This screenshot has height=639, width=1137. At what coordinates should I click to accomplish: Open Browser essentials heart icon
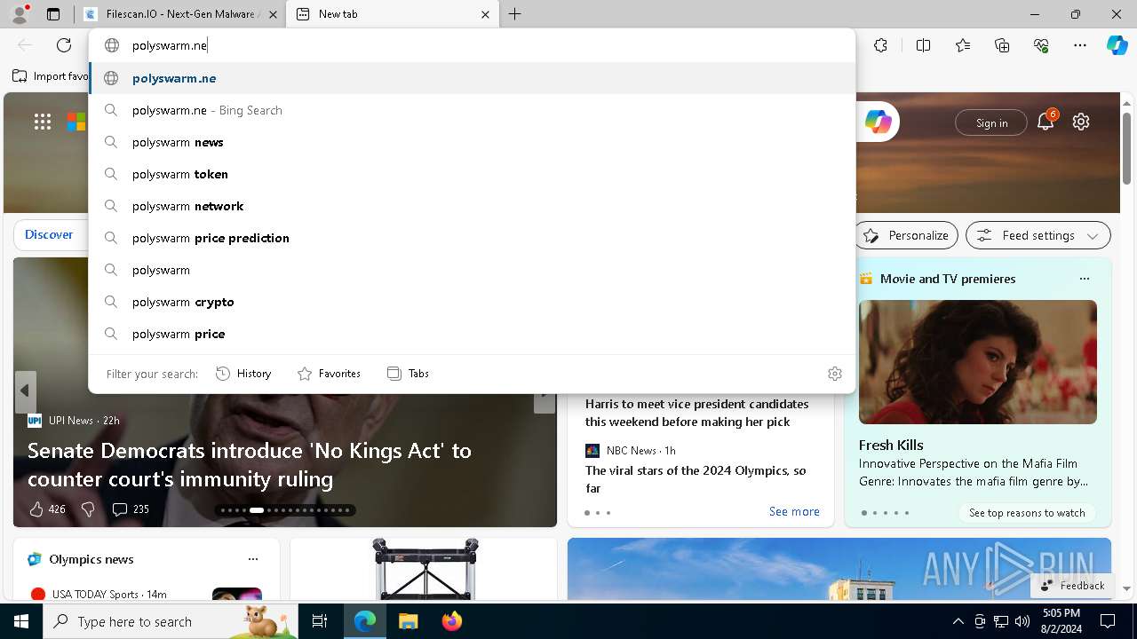coord(1041,45)
